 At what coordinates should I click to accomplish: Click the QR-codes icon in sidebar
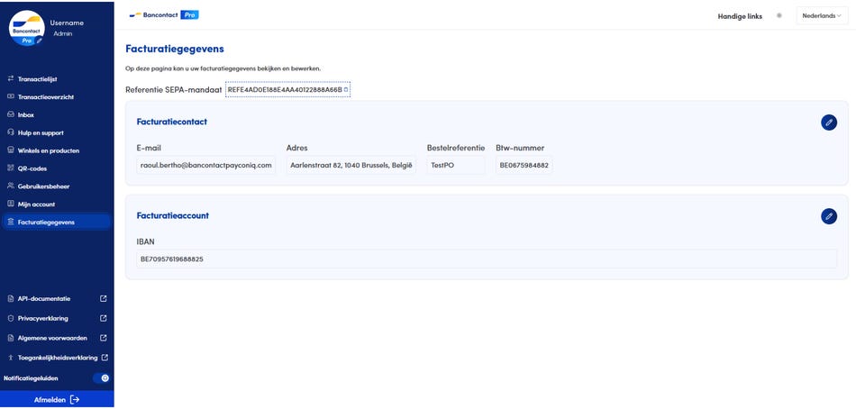coord(11,168)
